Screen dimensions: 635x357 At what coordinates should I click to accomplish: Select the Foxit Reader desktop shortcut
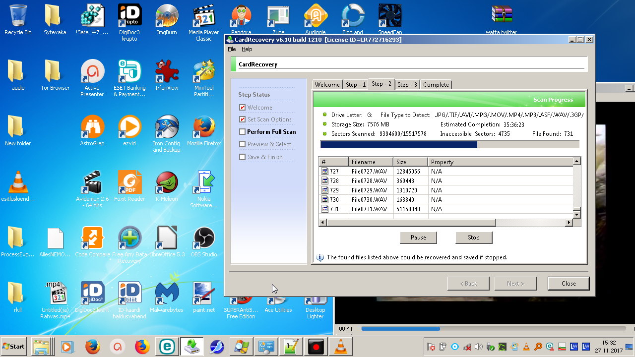coord(129,186)
